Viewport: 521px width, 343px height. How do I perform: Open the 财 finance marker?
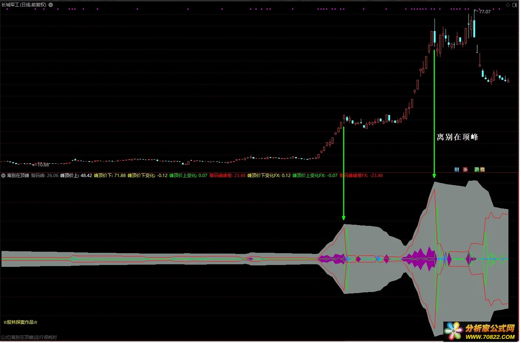click(x=457, y=170)
